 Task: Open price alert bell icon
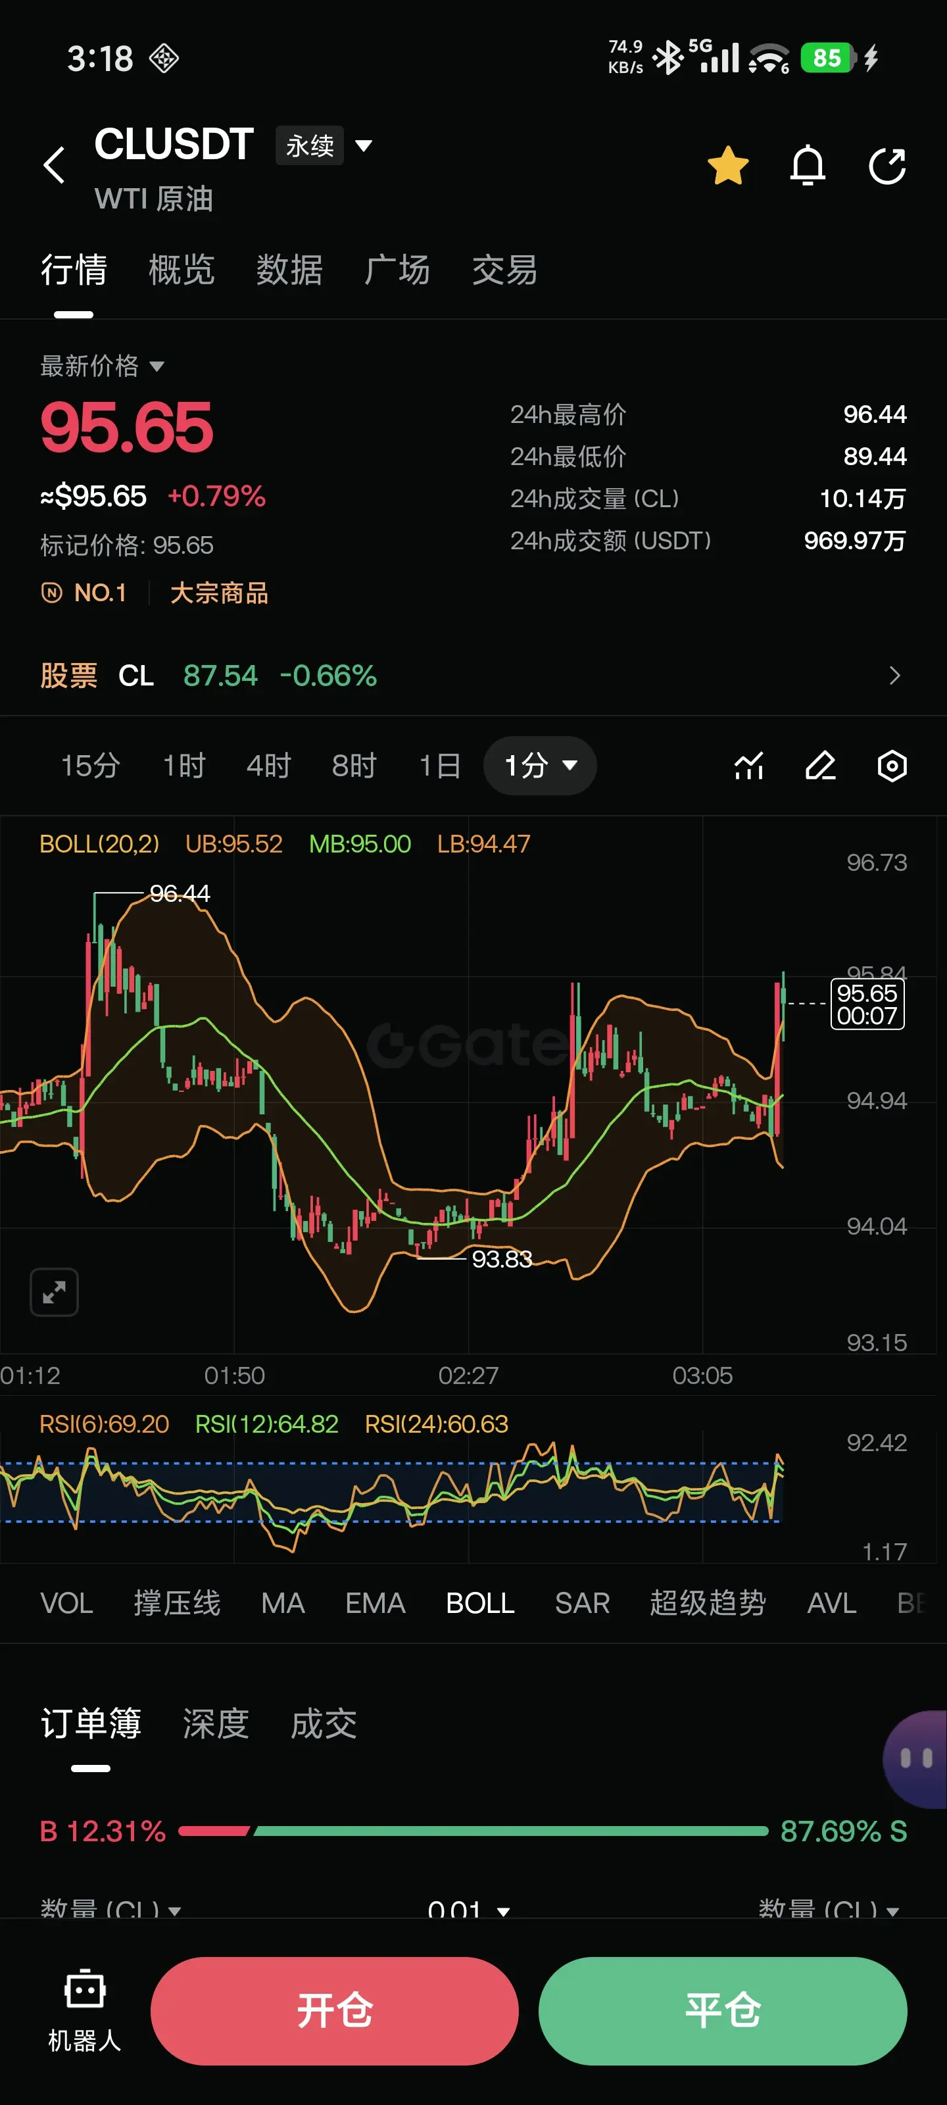pyautogui.click(x=808, y=166)
